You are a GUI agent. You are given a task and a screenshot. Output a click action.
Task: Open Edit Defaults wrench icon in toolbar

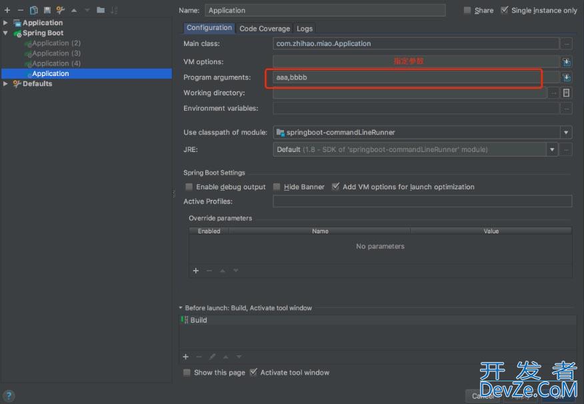point(61,10)
